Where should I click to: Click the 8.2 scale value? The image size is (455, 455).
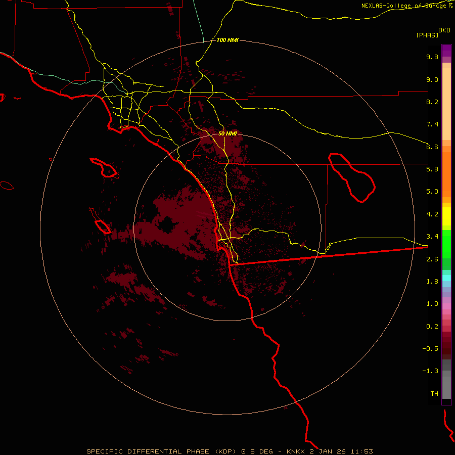pyautogui.click(x=432, y=102)
